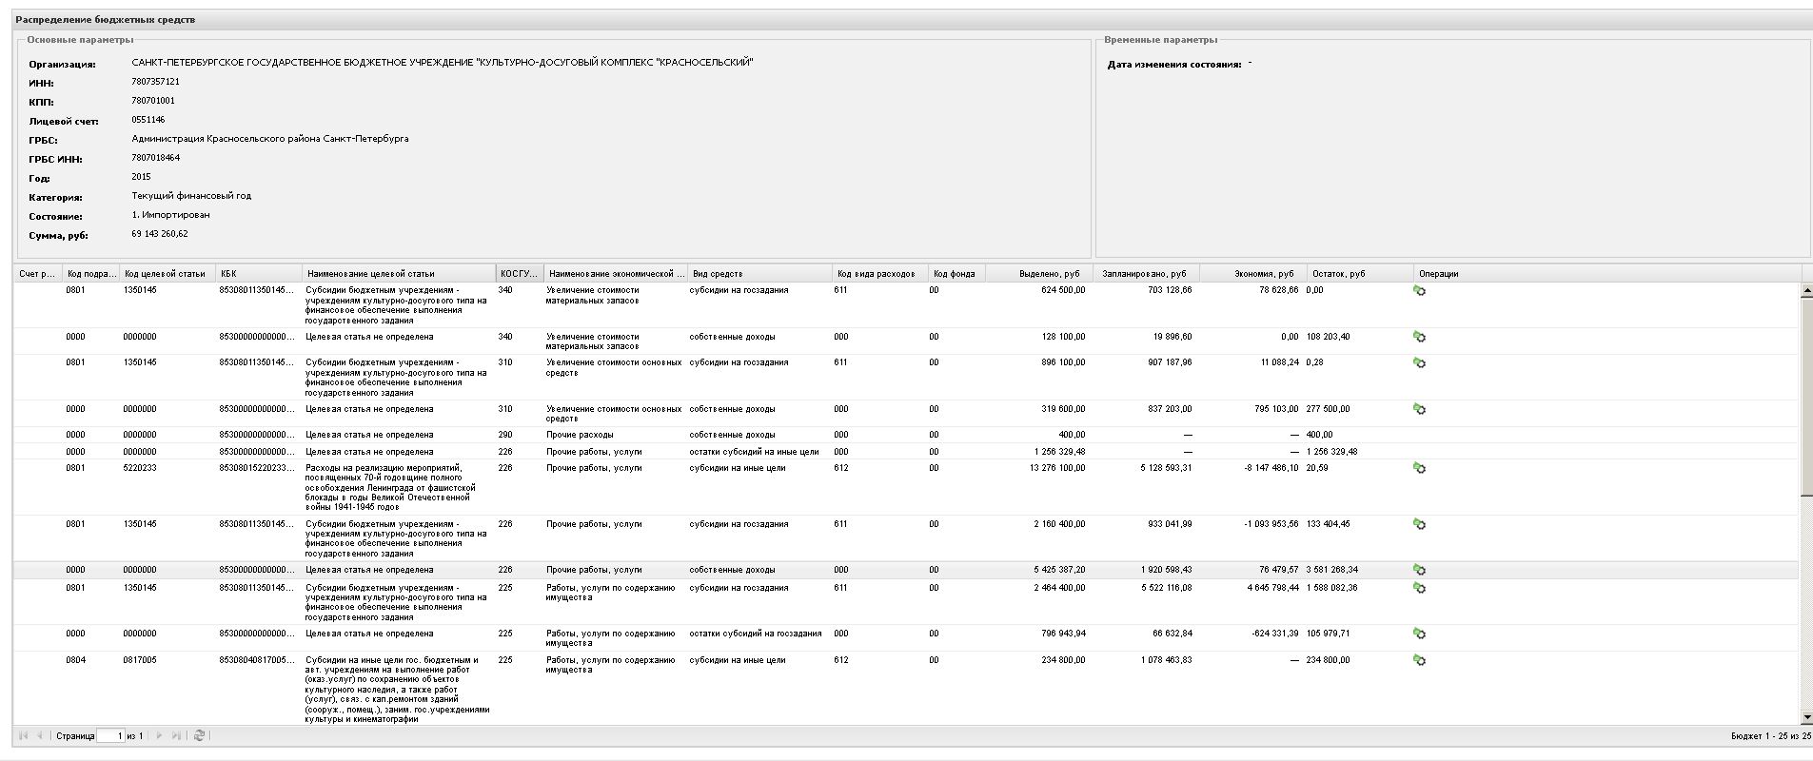Click the KPP value 780701001
Viewport: 1813px width, 761px height.
(x=153, y=101)
